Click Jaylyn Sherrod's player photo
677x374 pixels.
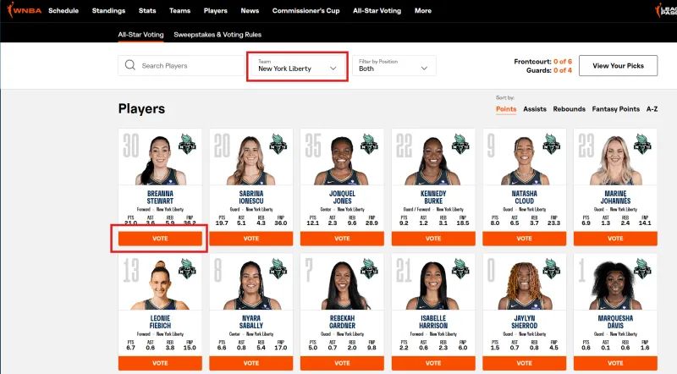pos(525,285)
